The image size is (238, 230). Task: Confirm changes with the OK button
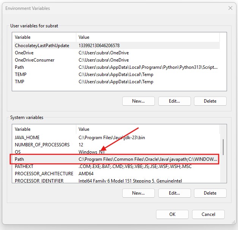(x=172, y=214)
